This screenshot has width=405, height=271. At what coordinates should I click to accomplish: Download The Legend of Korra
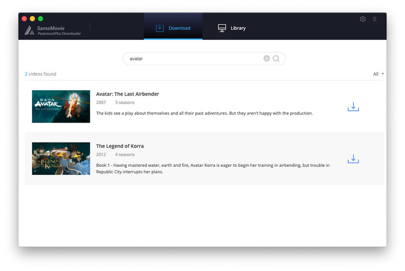pos(353,159)
